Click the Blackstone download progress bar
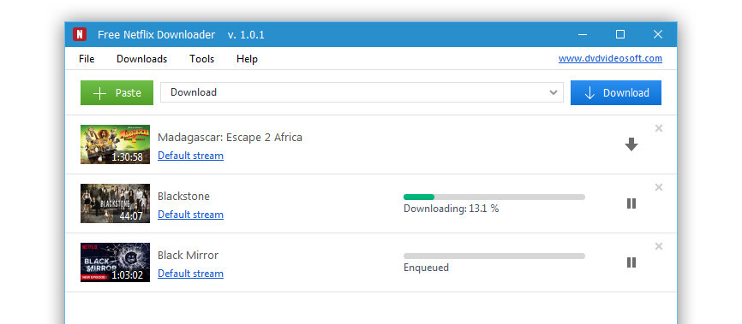This screenshot has height=324, width=742. [x=494, y=197]
